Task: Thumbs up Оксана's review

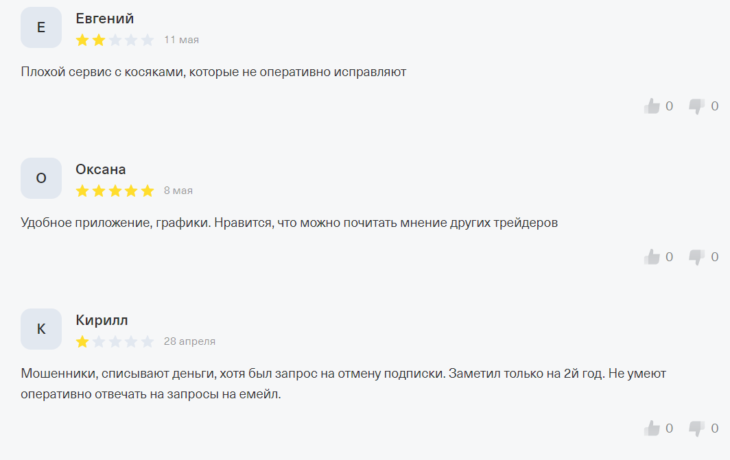Action: coord(652,257)
